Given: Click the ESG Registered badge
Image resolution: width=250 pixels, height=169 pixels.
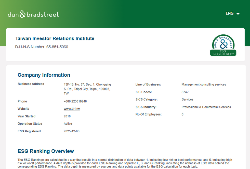Looking at the screenshot, I should (x=223, y=45).
